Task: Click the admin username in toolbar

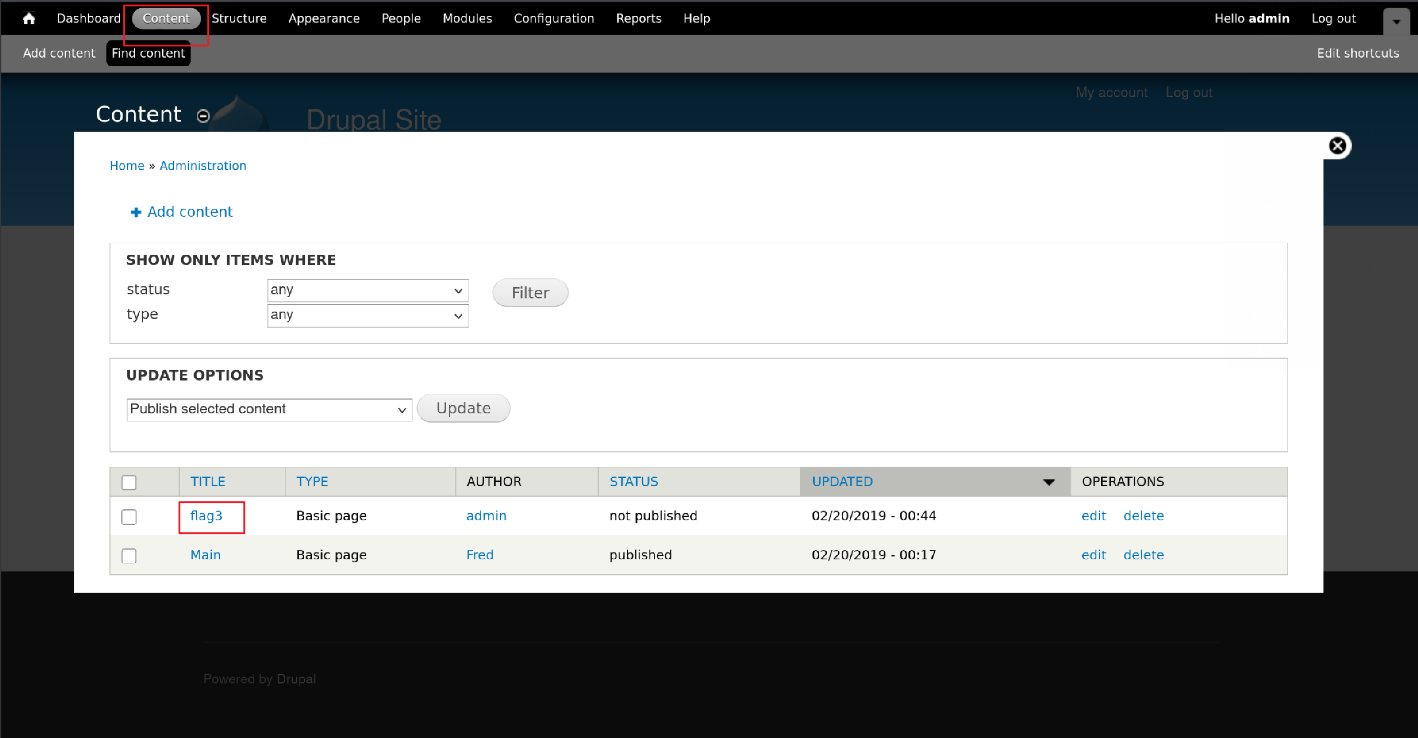Action: [x=1269, y=19]
